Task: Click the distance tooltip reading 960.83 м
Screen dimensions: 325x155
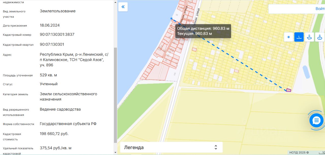Action: click(203, 31)
